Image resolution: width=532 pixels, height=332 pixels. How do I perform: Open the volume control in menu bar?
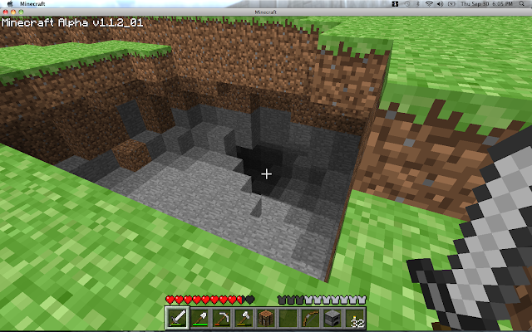tap(440, 3)
